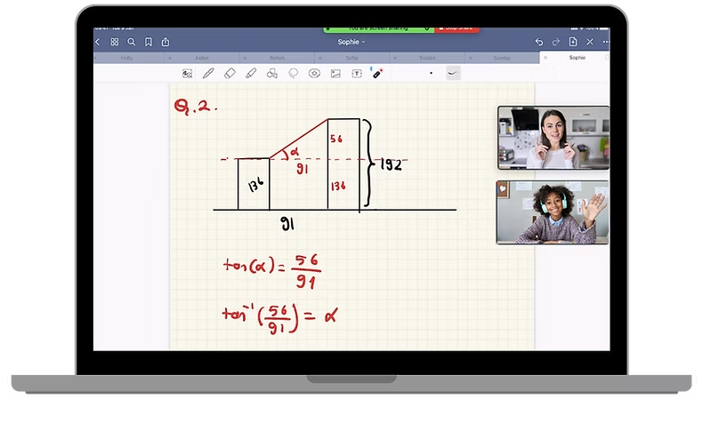The height and width of the screenshot is (447, 703).
Task: Go back with the left chevron
Action: click(x=98, y=42)
